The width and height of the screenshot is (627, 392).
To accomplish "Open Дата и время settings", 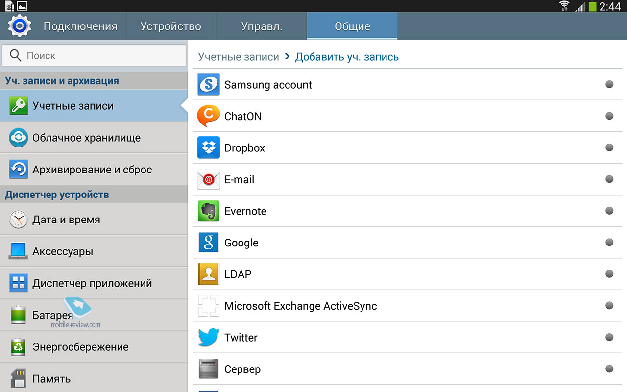I will click(x=94, y=220).
